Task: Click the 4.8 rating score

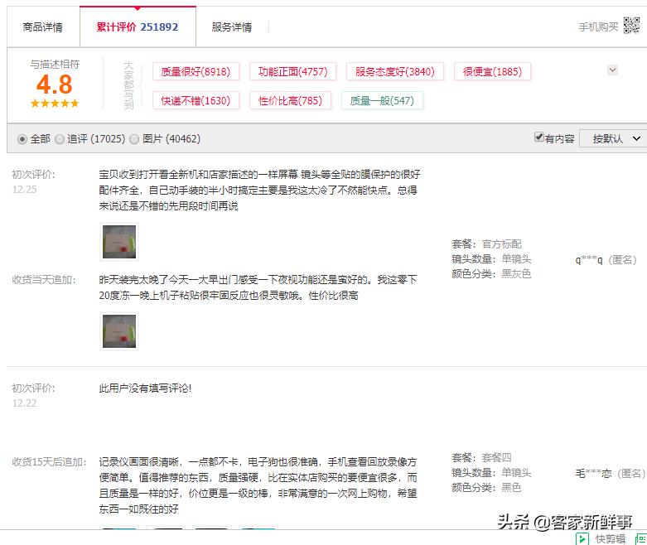Action: tap(55, 84)
